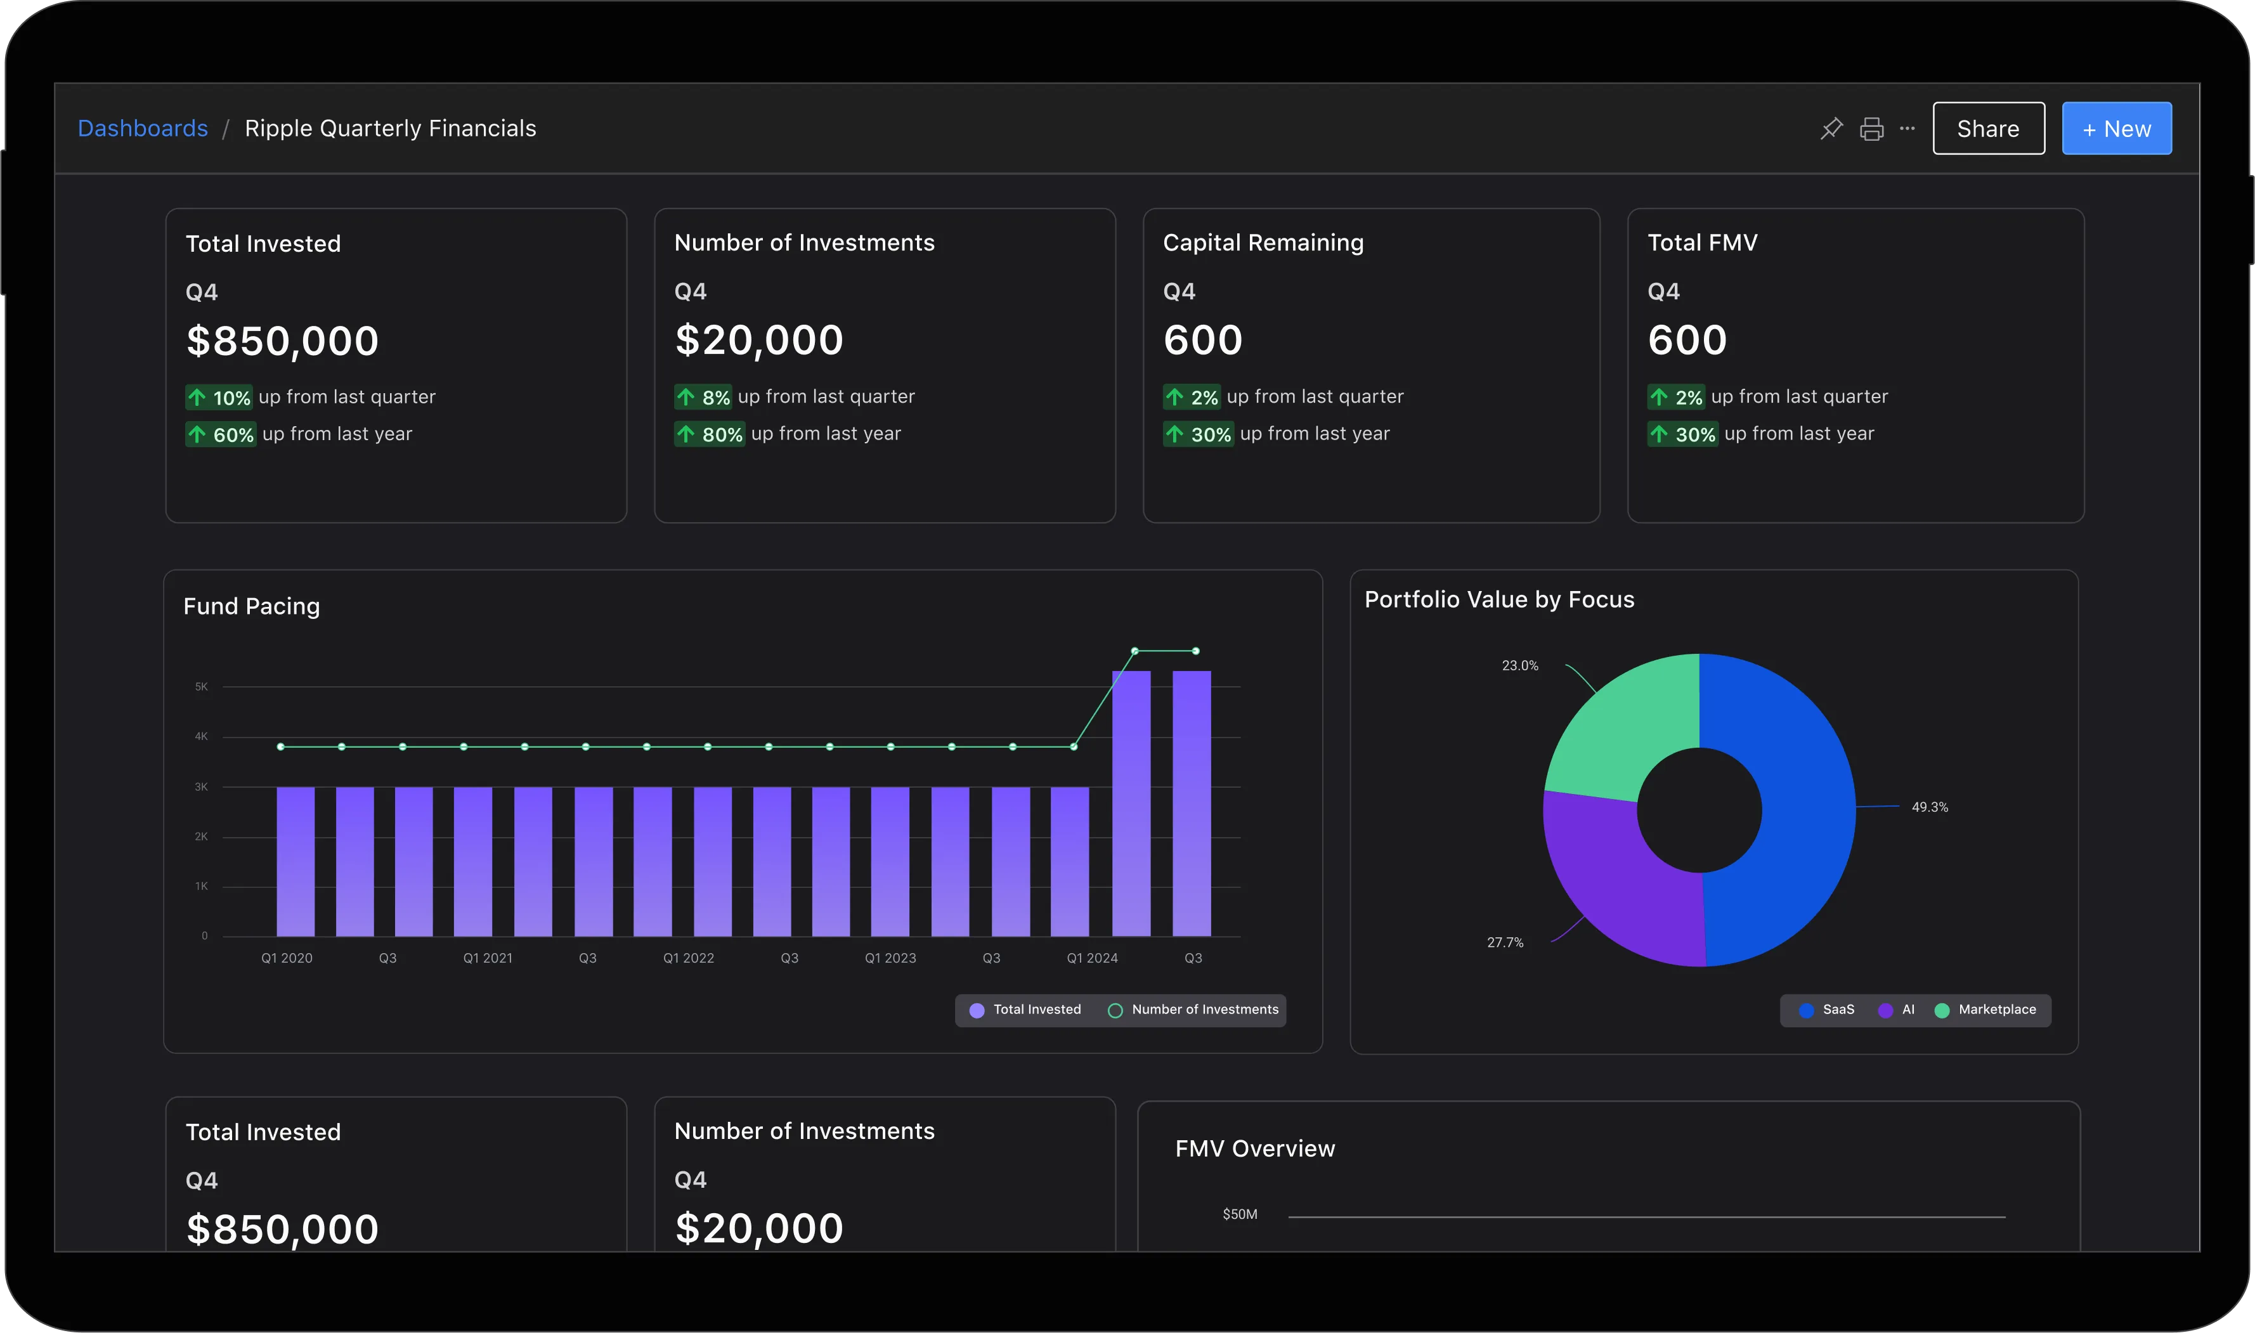Click the $20,000 value in top Number of Investments card
The width and height of the screenshot is (2255, 1333).
tap(759, 341)
